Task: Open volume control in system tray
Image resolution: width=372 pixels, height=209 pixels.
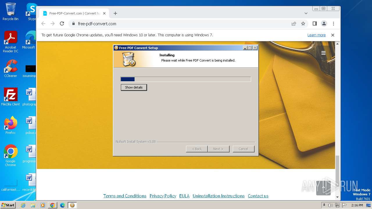Action: point(330,205)
